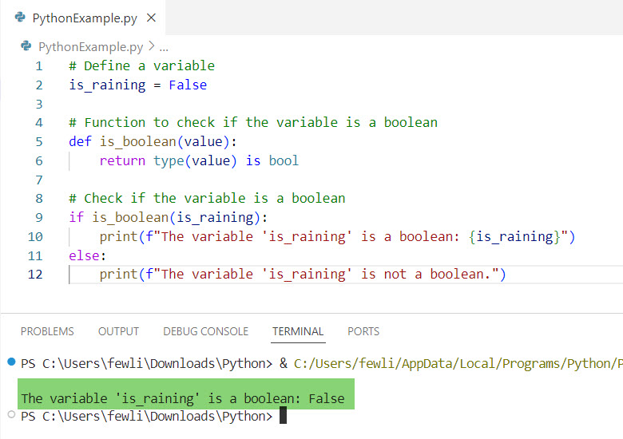
Task: Open the DEBUG CONSOLE panel tab
Action: 206,331
